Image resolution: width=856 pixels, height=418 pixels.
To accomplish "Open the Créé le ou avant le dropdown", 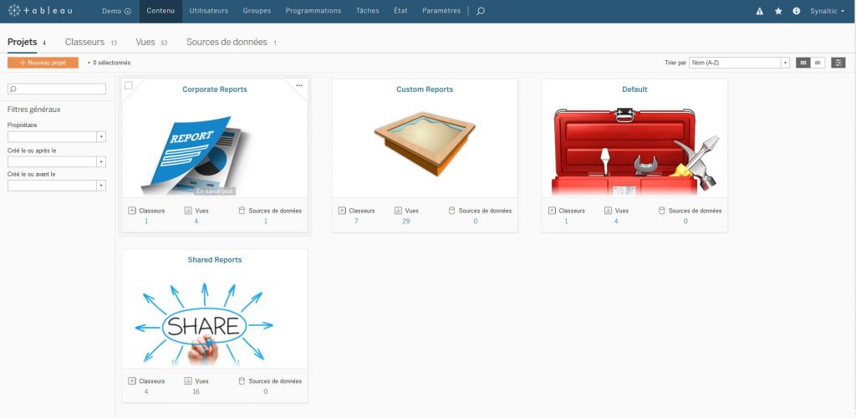I will pyautogui.click(x=57, y=186).
